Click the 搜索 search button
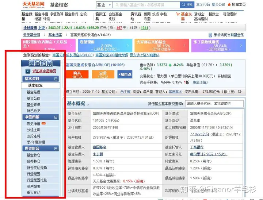 [x=187, y=5]
